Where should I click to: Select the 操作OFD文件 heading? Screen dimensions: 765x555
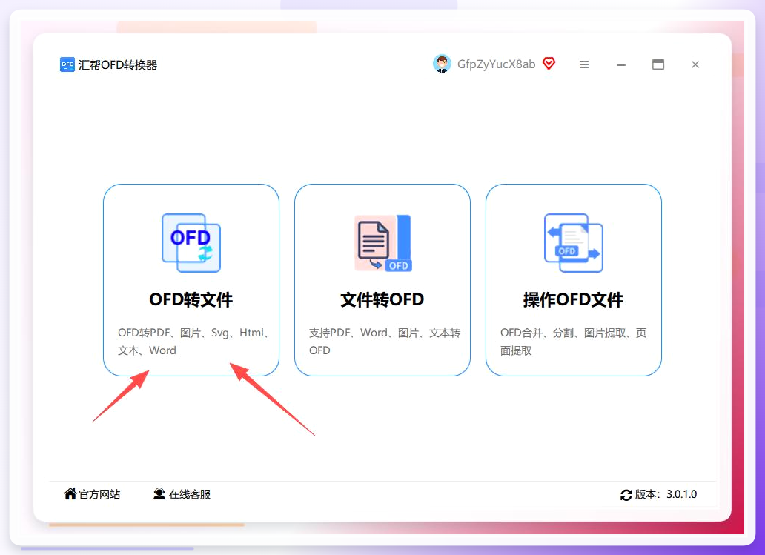(574, 299)
